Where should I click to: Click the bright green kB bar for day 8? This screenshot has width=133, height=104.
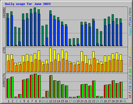tap(36, 86)
